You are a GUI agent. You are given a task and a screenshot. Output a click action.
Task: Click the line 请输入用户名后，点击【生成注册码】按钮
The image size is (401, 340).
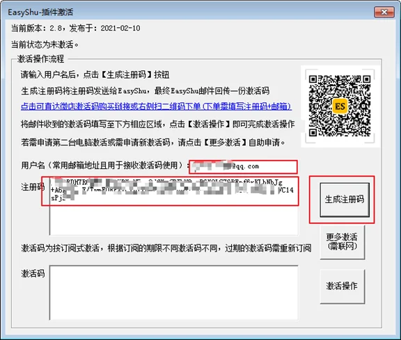tap(95, 74)
